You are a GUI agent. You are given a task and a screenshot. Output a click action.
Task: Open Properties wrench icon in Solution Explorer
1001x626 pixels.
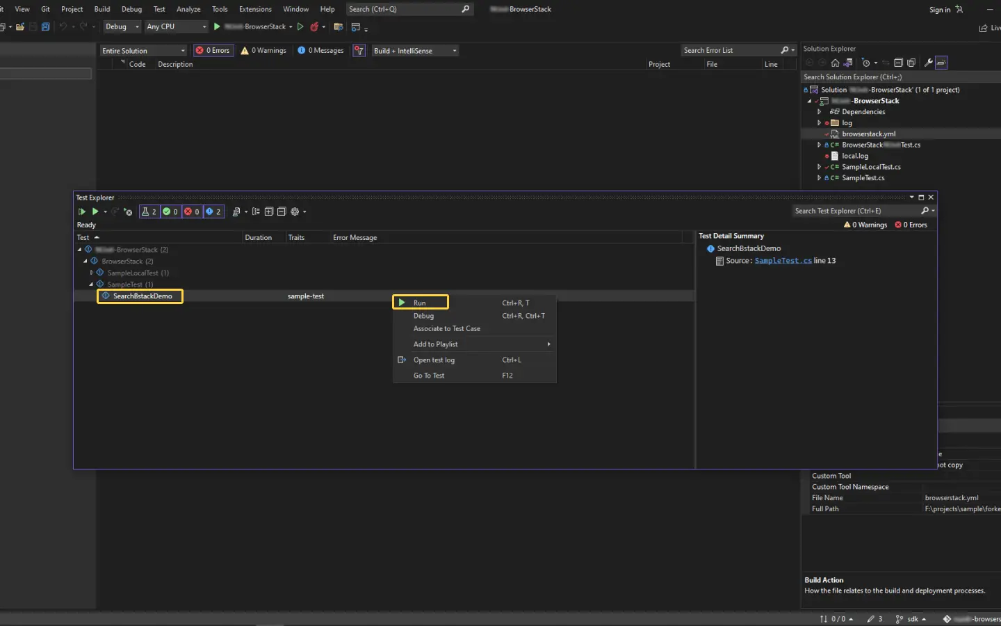coord(928,63)
